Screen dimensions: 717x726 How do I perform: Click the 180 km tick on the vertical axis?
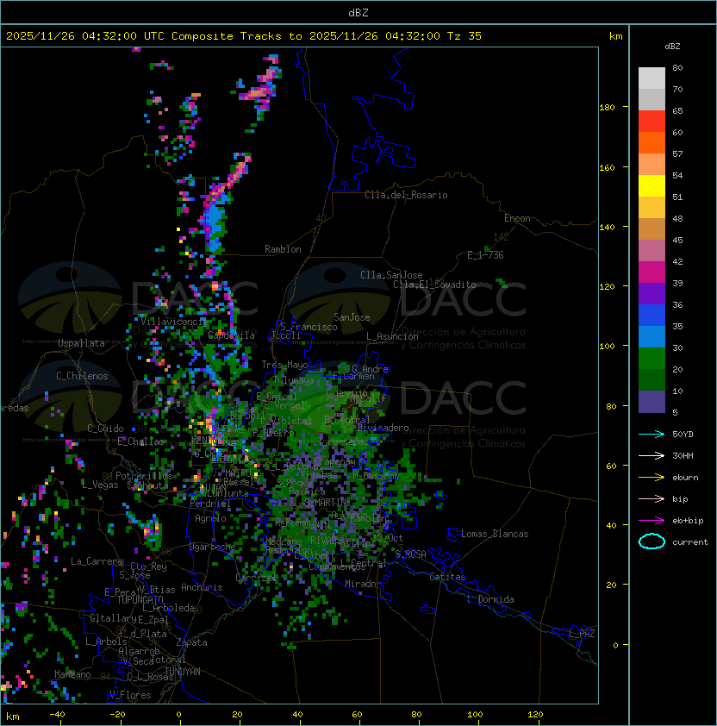(607, 108)
